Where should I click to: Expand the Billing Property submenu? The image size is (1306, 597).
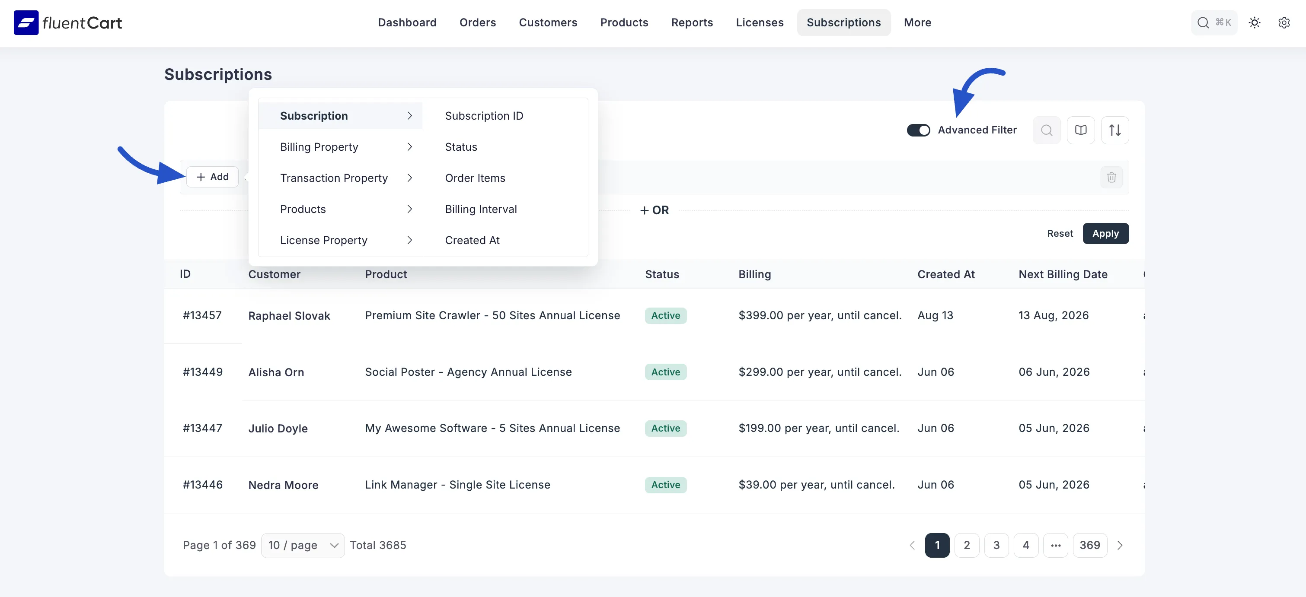click(x=318, y=147)
